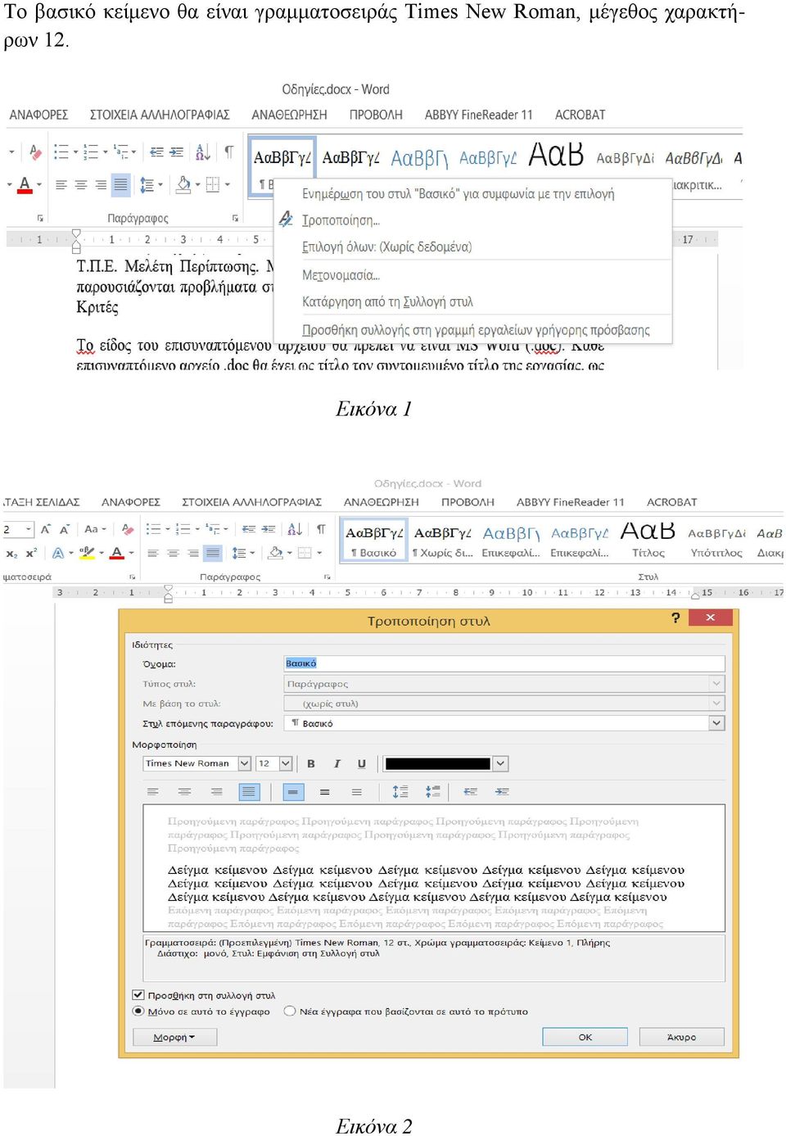Screen dimensions: 786x1136
Task: Open ΠΡΟΒΟΛΗ tab in Figure 2 ribbon
Action: coord(468,502)
